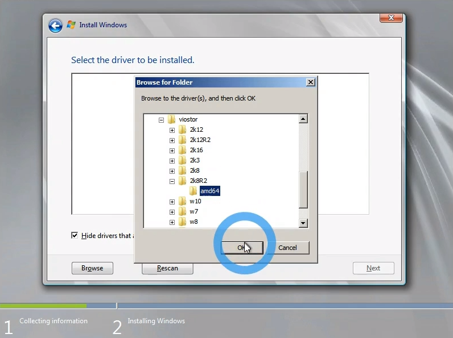Select the 'w7' folder label

(194, 212)
